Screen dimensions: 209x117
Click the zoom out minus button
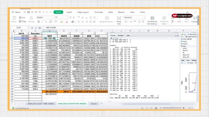pyautogui.click(x=161, y=108)
